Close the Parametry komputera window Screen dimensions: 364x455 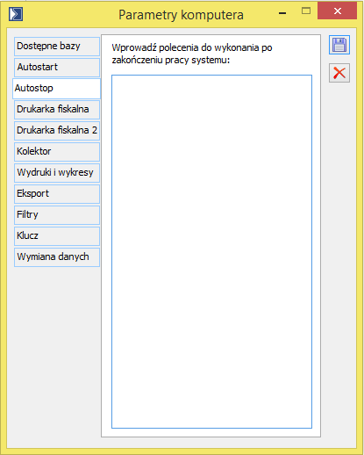[338, 11]
